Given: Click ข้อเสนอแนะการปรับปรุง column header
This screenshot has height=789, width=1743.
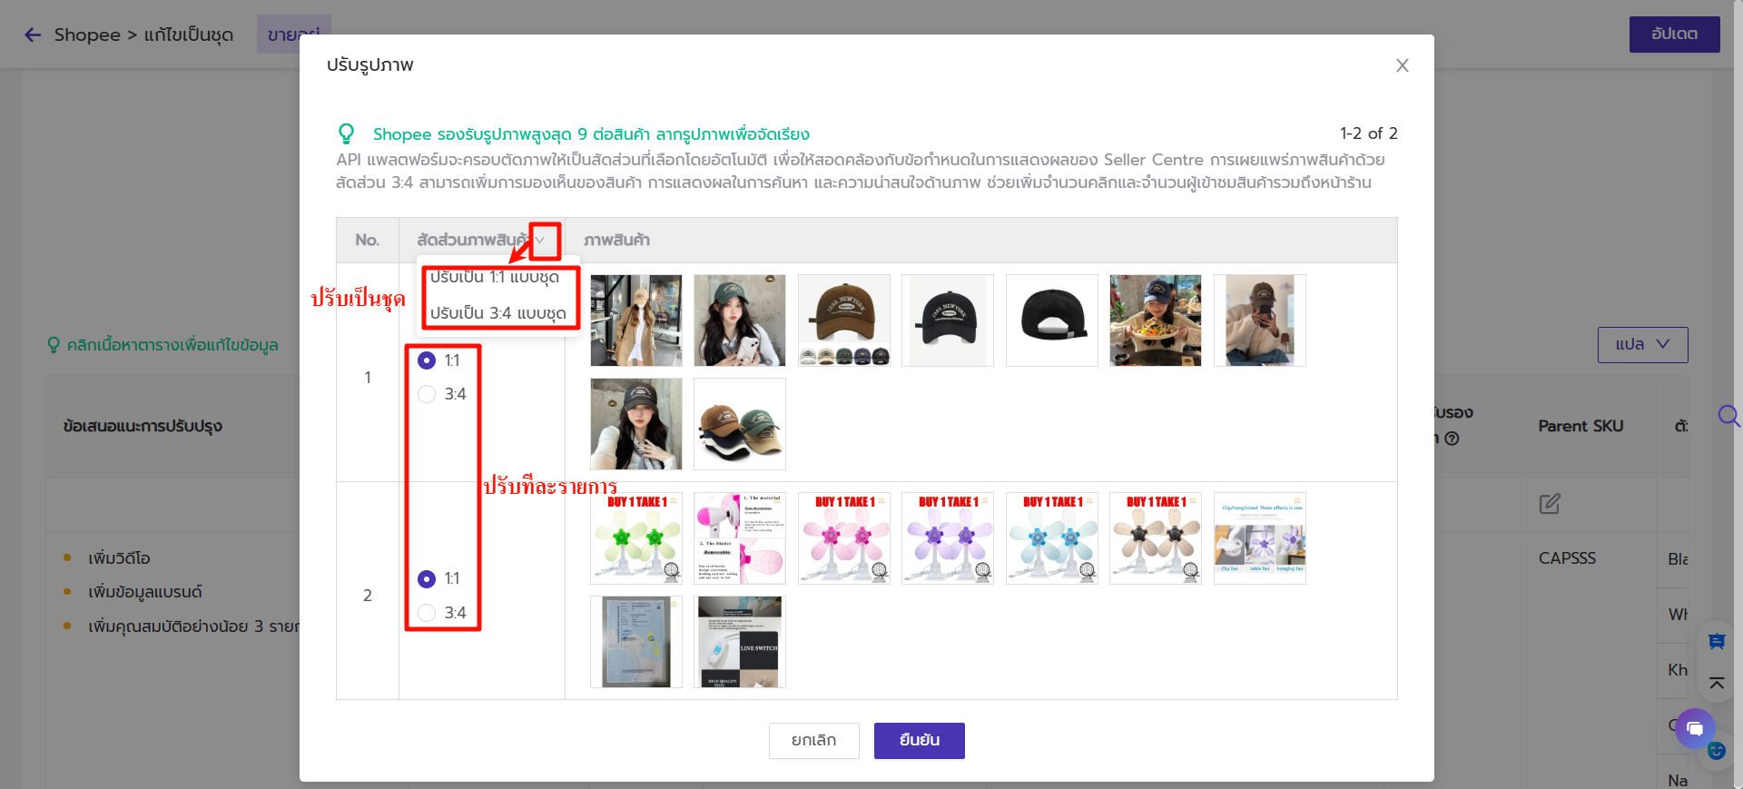Looking at the screenshot, I should [x=143, y=426].
